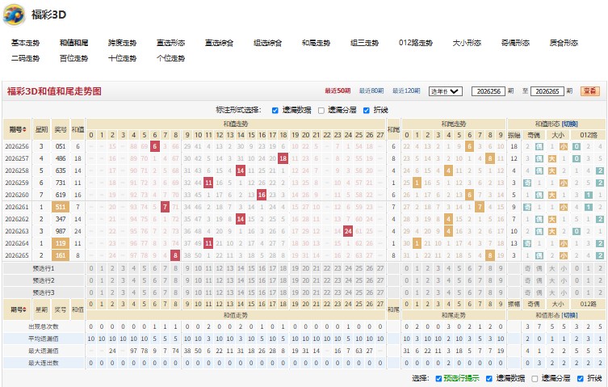Open 百位走势 chart
608x387 pixels.
coord(73,58)
